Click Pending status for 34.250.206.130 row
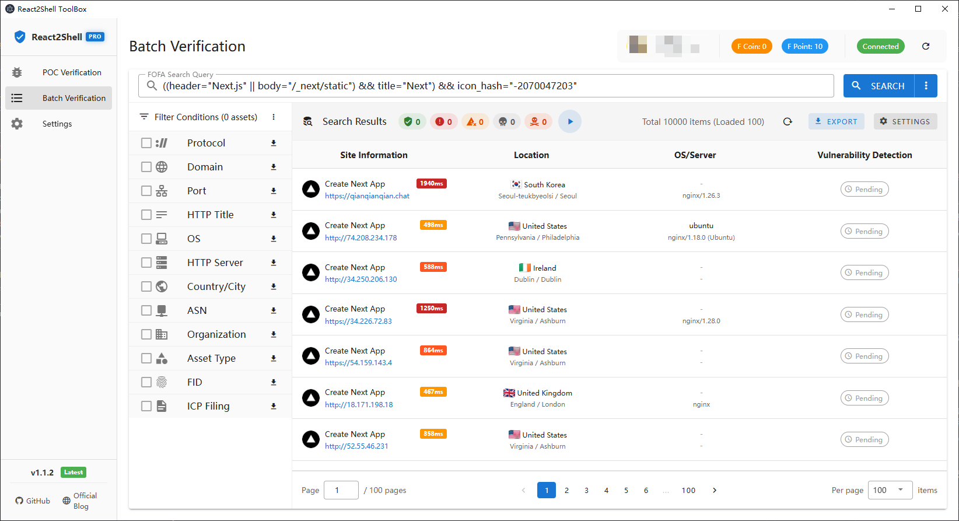Image resolution: width=959 pixels, height=521 pixels. pos(864,272)
